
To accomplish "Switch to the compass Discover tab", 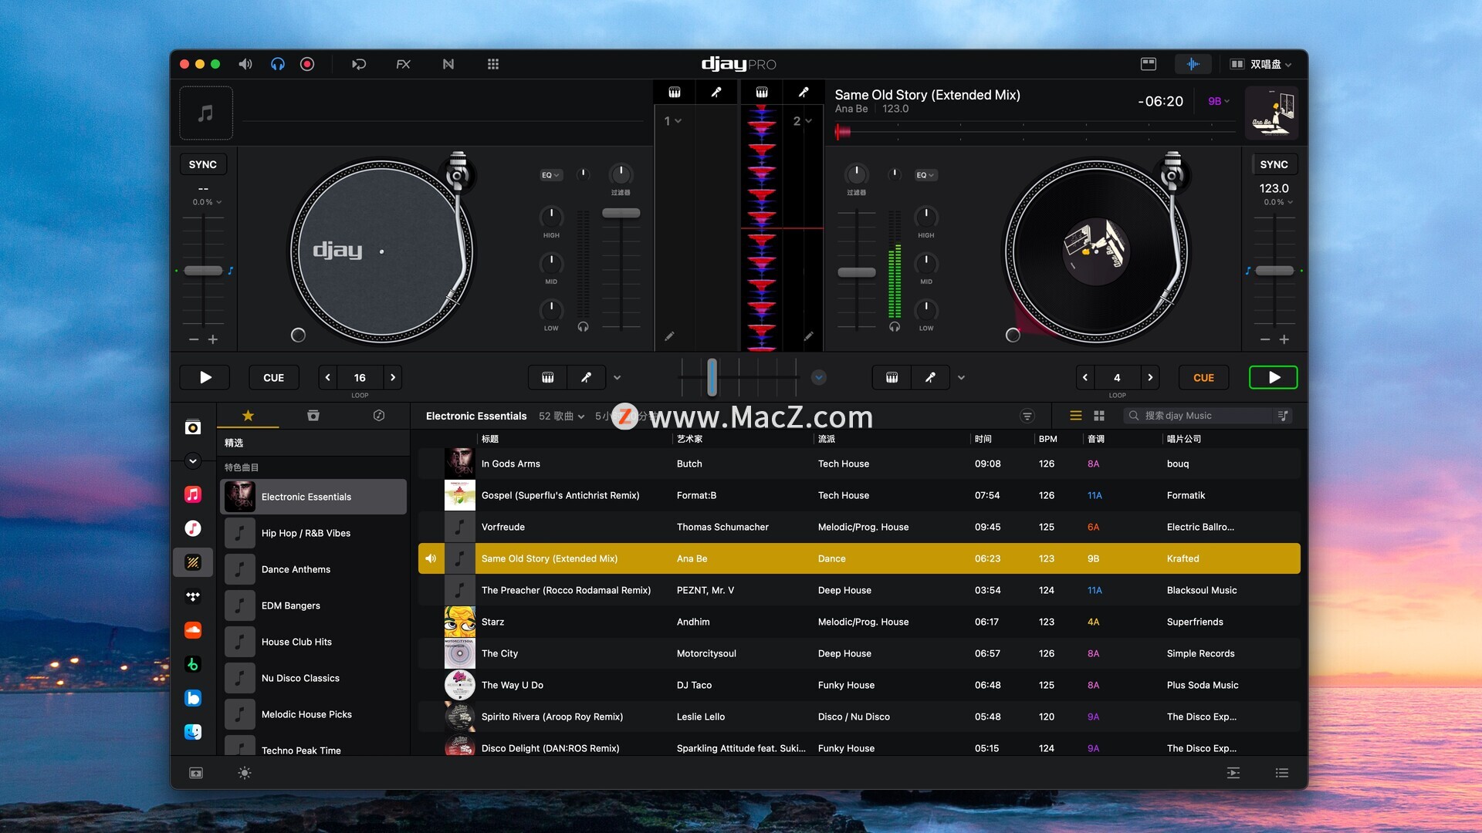I will (379, 416).
